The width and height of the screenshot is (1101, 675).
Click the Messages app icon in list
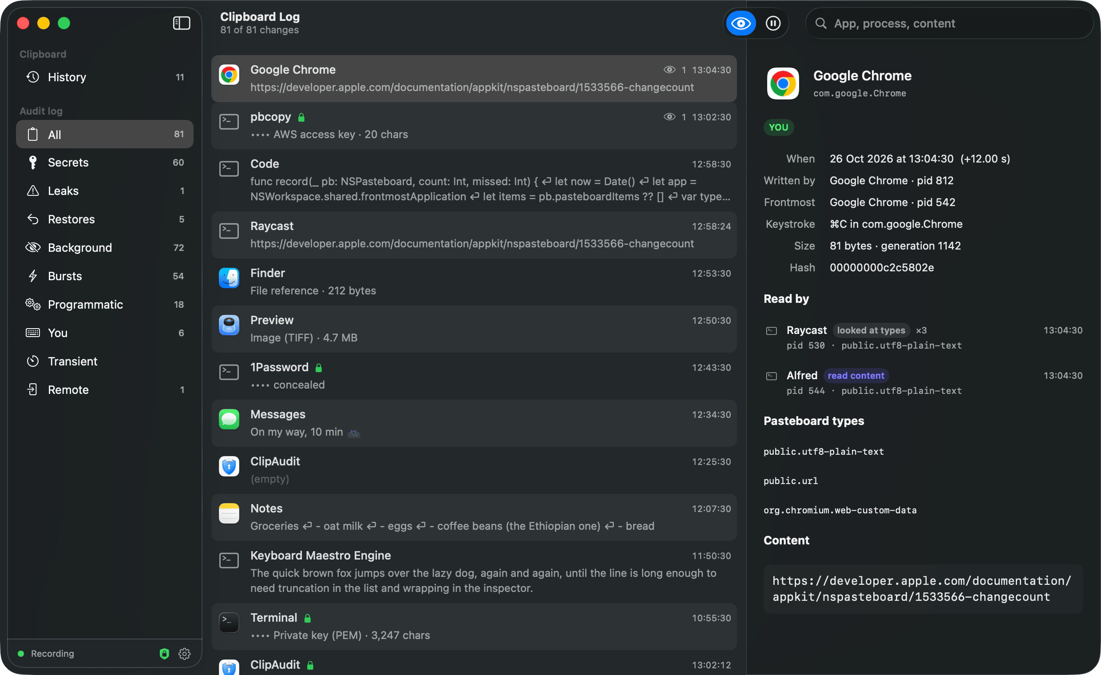pos(229,419)
